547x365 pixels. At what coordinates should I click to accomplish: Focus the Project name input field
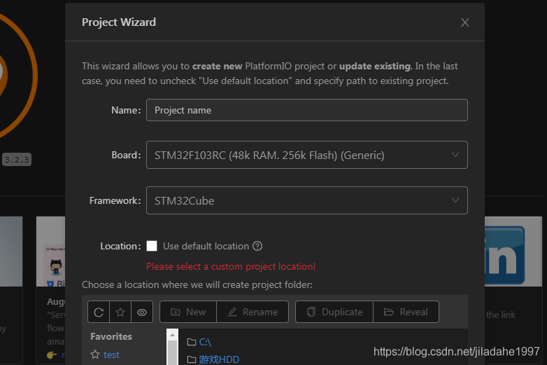click(306, 110)
